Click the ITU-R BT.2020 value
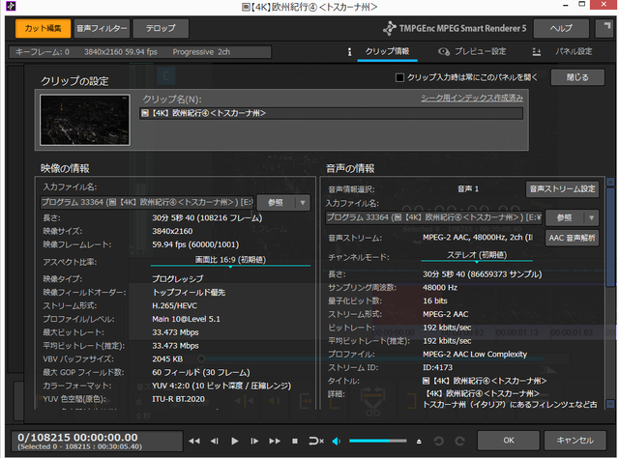 click(178, 399)
